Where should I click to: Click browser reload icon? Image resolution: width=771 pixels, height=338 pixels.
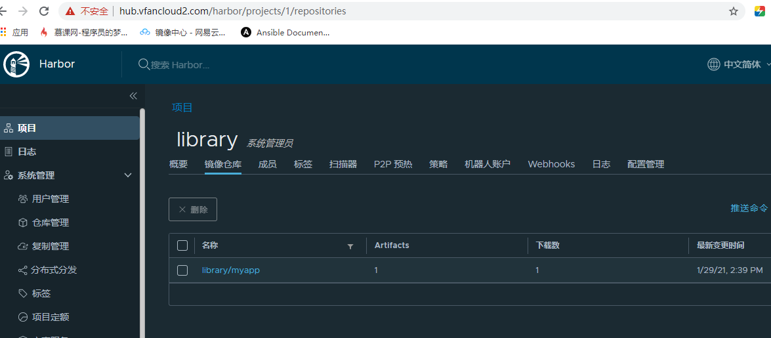click(44, 11)
